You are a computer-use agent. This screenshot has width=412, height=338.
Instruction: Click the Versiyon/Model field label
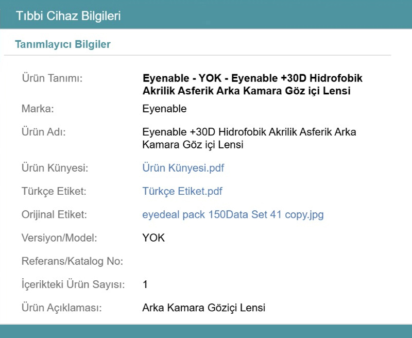click(59, 238)
